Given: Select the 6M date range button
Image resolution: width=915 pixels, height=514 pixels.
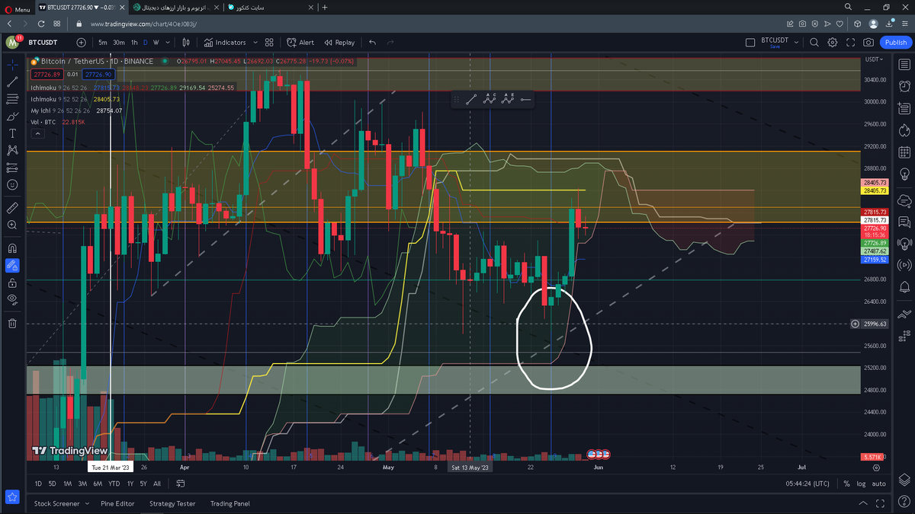Looking at the screenshot, I should click(98, 484).
